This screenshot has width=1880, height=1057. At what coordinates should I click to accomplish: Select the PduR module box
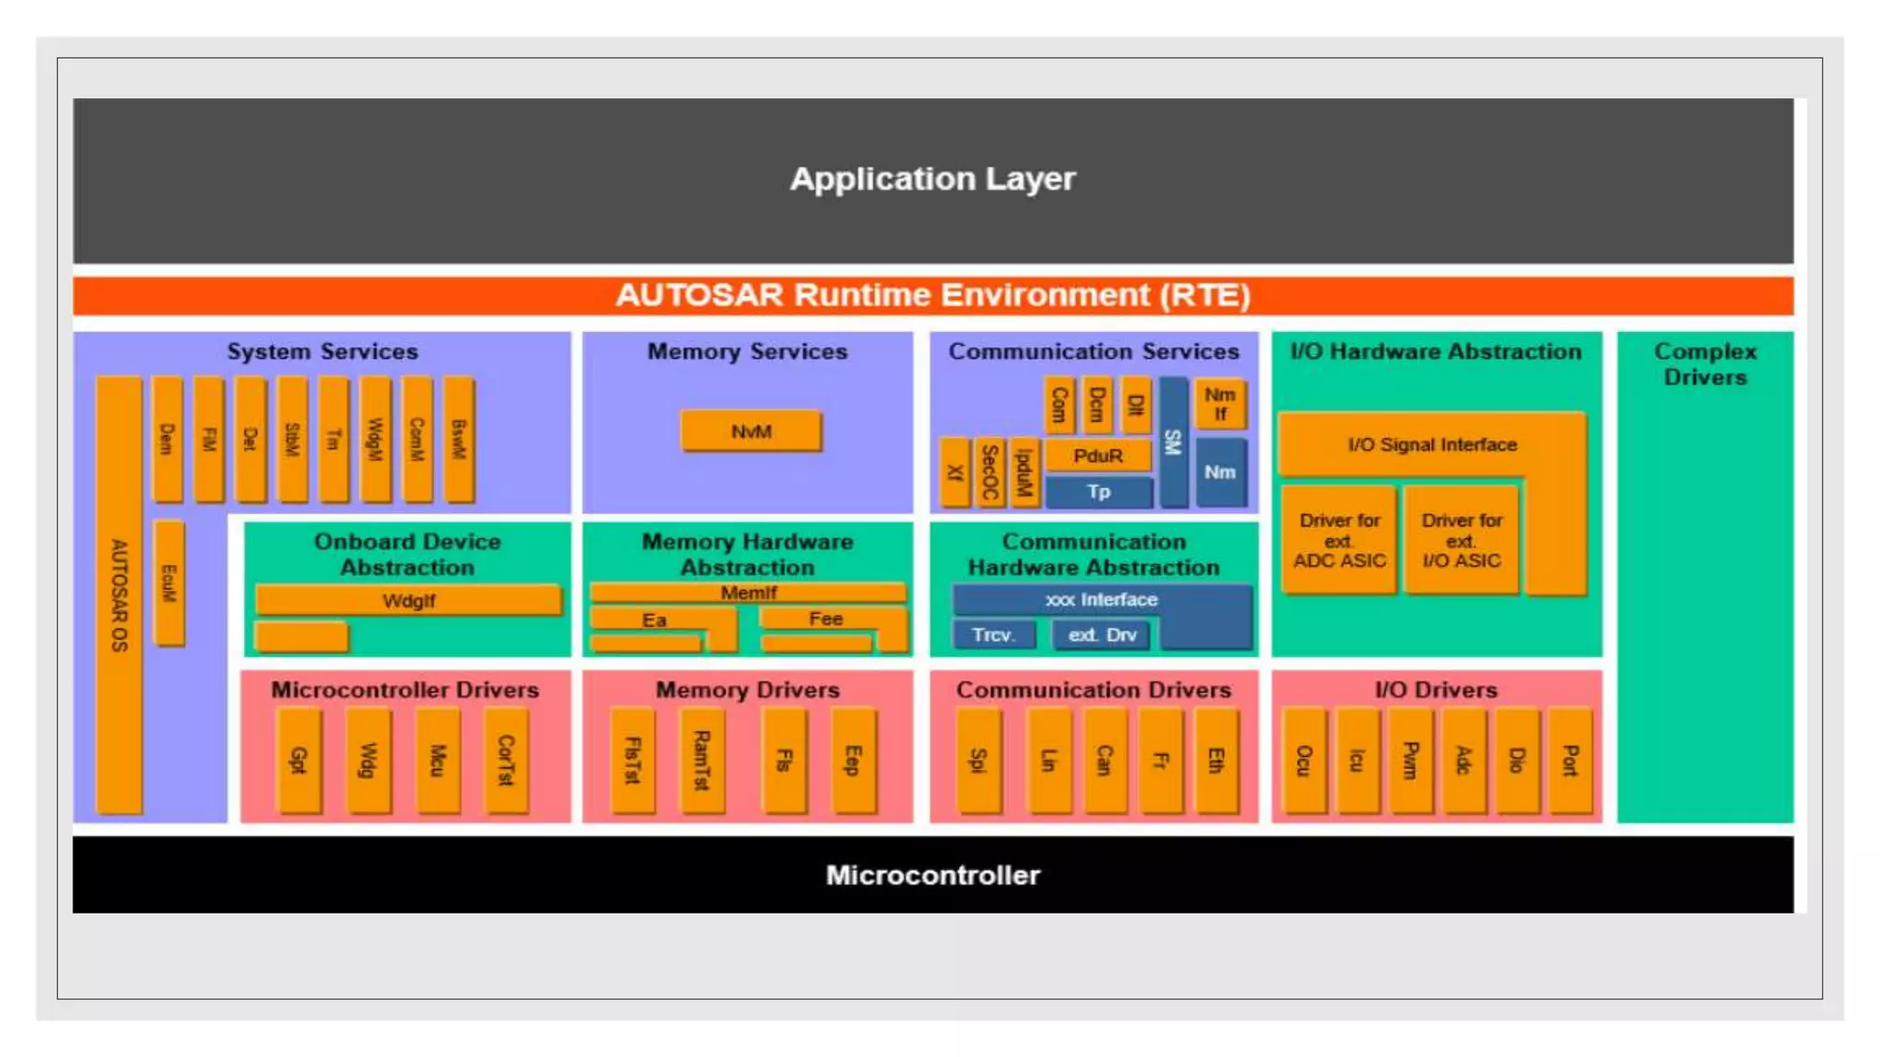1098,456
